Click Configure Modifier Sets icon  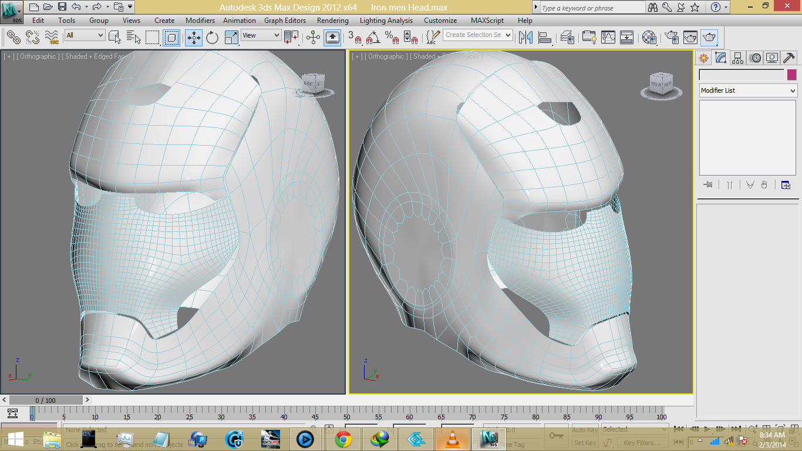tap(786, 184)
